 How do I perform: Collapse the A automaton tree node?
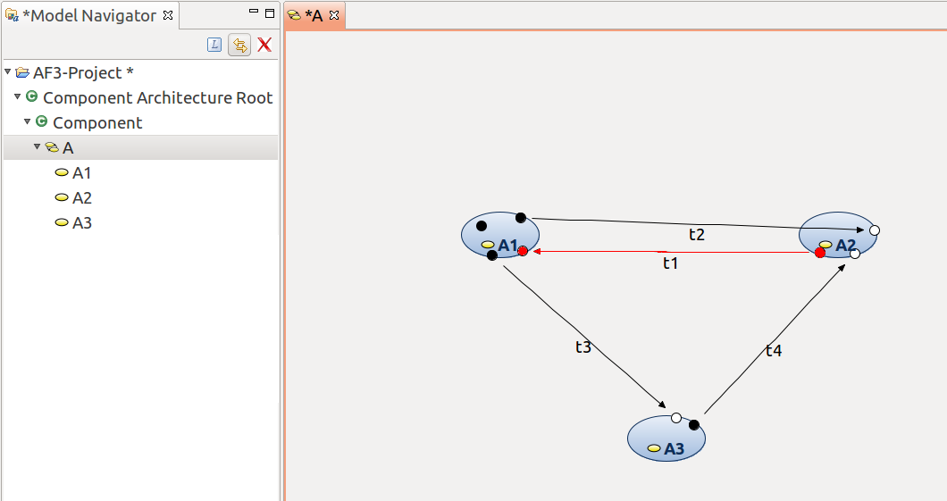37,146
